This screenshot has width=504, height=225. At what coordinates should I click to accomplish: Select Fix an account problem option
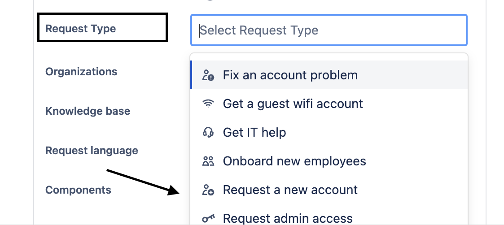tap(329, 75)
